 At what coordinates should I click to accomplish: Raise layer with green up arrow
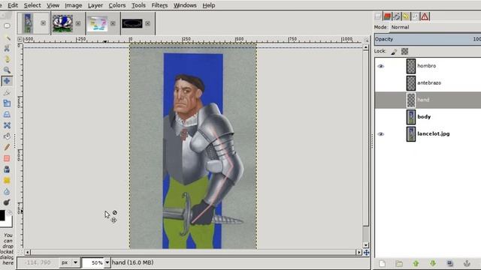coord(416,263)
